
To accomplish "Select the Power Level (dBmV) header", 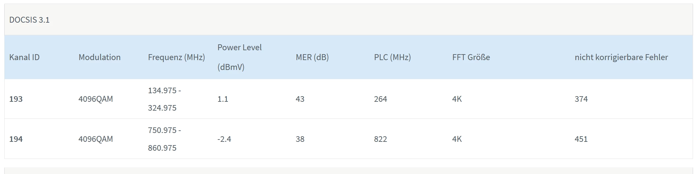I will 239,57.
